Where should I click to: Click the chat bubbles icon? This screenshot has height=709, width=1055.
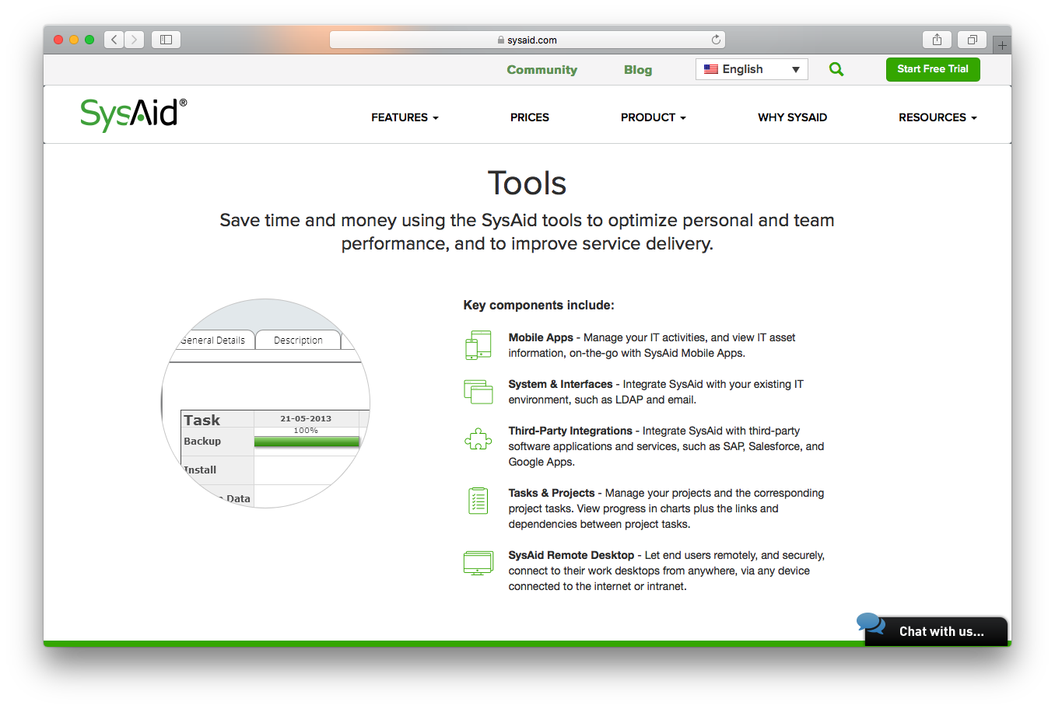(x=871, y=623)
